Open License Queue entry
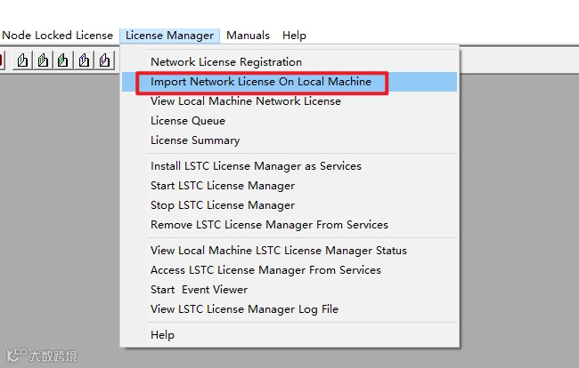 pyautogui.click(x=187, y=121)
